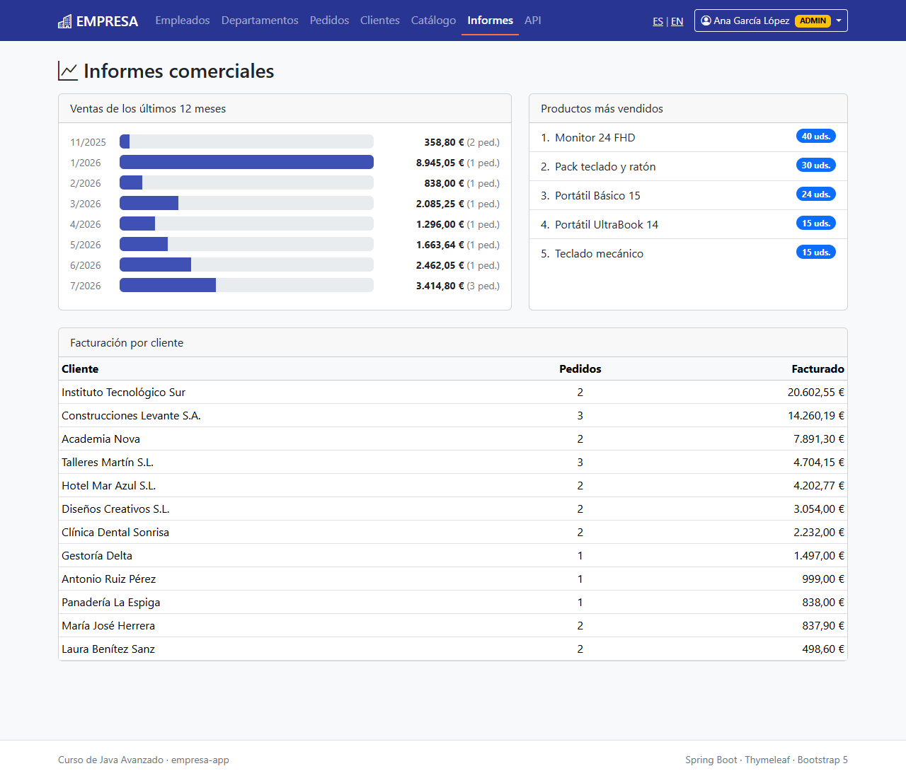The image size is (906, 778).
Task: Click the Pedidos column header
Action: [x=580, y=368]
